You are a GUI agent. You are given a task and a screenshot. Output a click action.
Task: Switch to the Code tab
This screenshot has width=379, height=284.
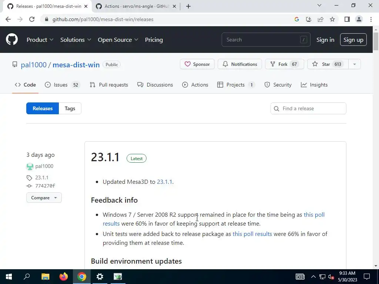pos(26,85)
